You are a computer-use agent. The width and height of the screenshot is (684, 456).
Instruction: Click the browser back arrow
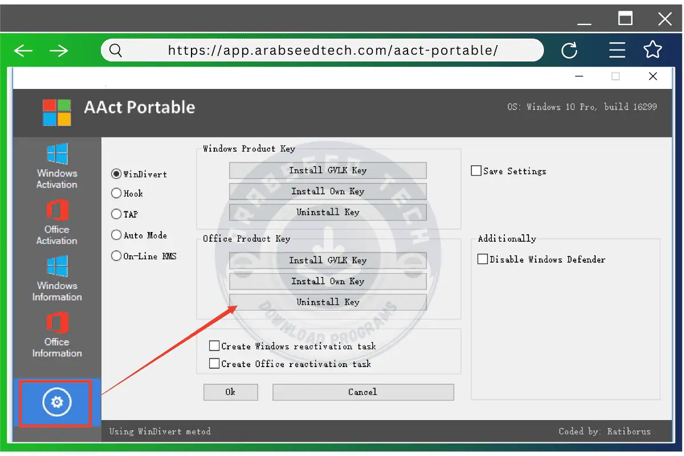pos(23,50)
